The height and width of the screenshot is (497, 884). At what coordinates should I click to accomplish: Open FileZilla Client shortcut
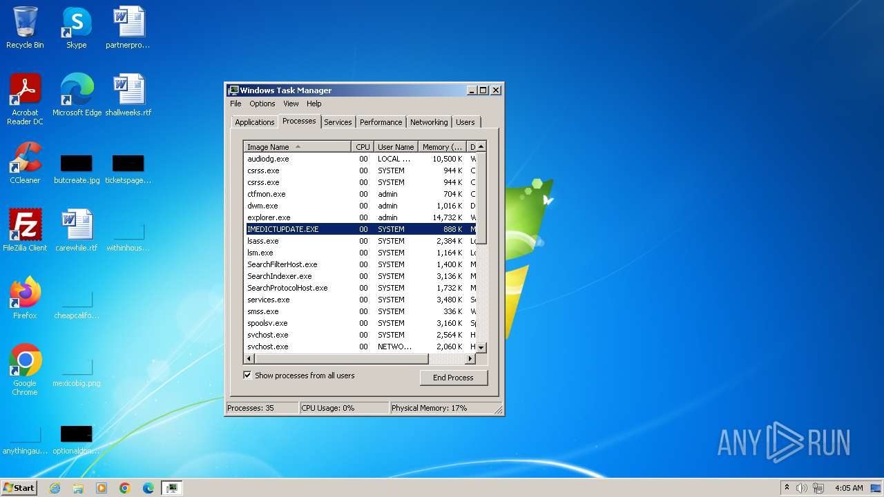point(25,230)
